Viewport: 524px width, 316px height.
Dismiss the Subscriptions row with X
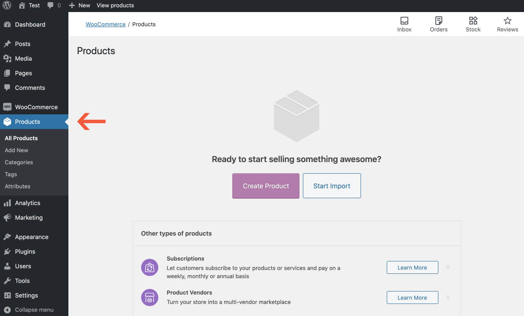pyautogui.click(x=448, y=267)
